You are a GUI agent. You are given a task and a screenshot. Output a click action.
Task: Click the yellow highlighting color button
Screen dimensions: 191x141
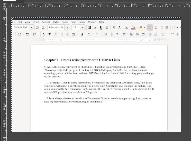tap(141, 27)
